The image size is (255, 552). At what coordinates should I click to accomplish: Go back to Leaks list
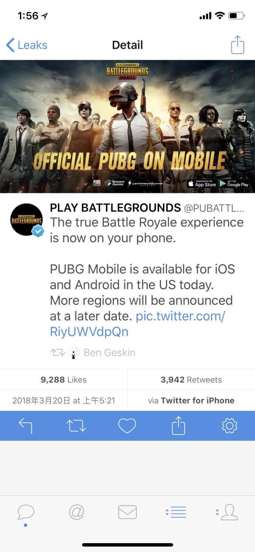tap(27, 45)
